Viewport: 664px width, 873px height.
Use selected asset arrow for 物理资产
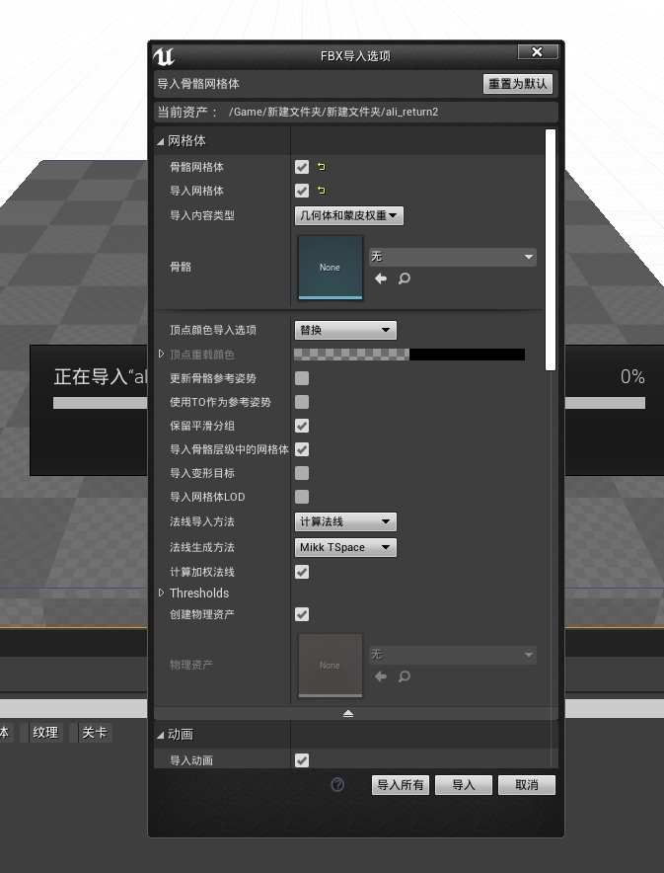[381, 676]
